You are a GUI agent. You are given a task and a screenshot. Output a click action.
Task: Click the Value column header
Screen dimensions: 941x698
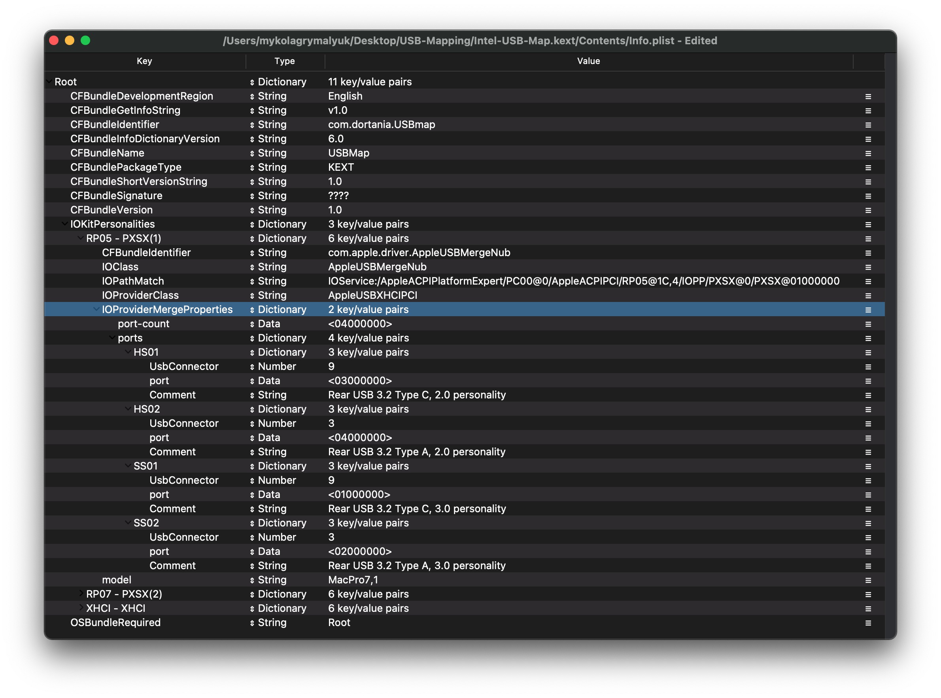(x=588, y=61)
